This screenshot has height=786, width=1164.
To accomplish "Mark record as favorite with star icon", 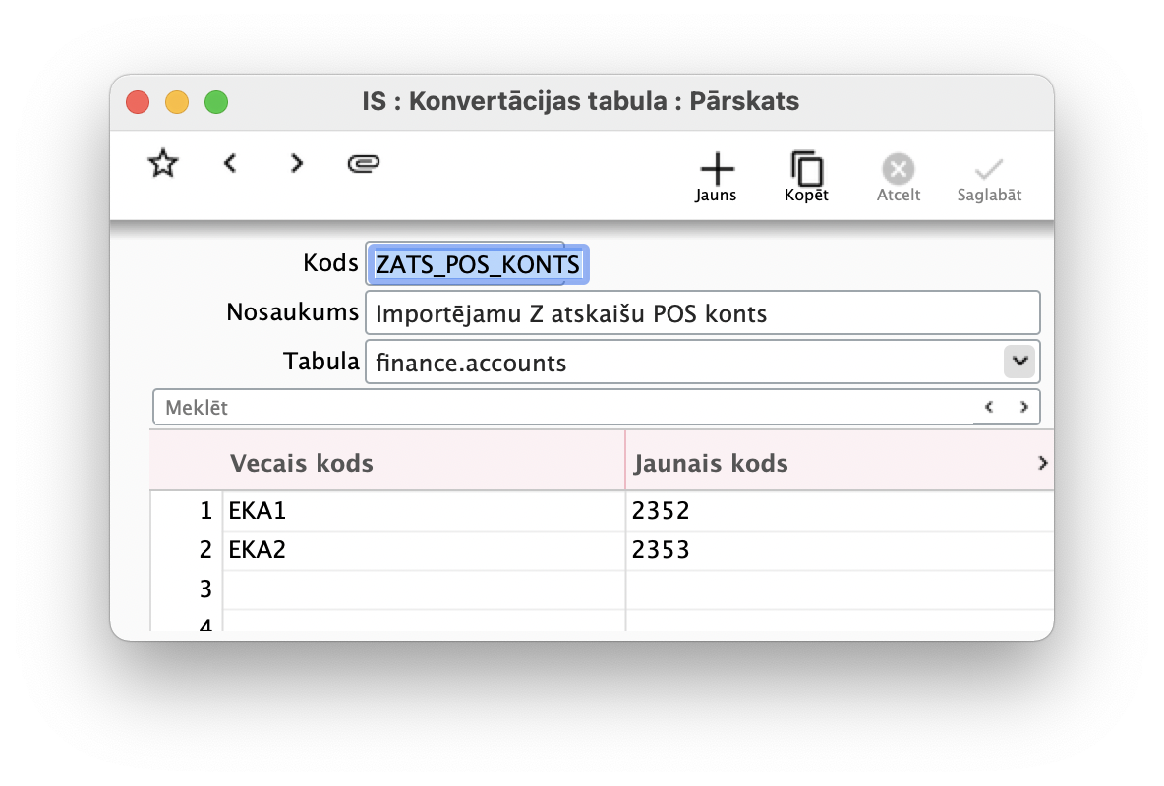I will click(163, 163).
